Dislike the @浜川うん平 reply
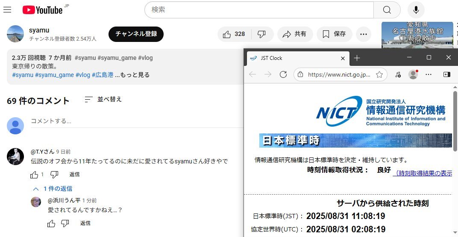458x237 pixels. tap(65, 224)
